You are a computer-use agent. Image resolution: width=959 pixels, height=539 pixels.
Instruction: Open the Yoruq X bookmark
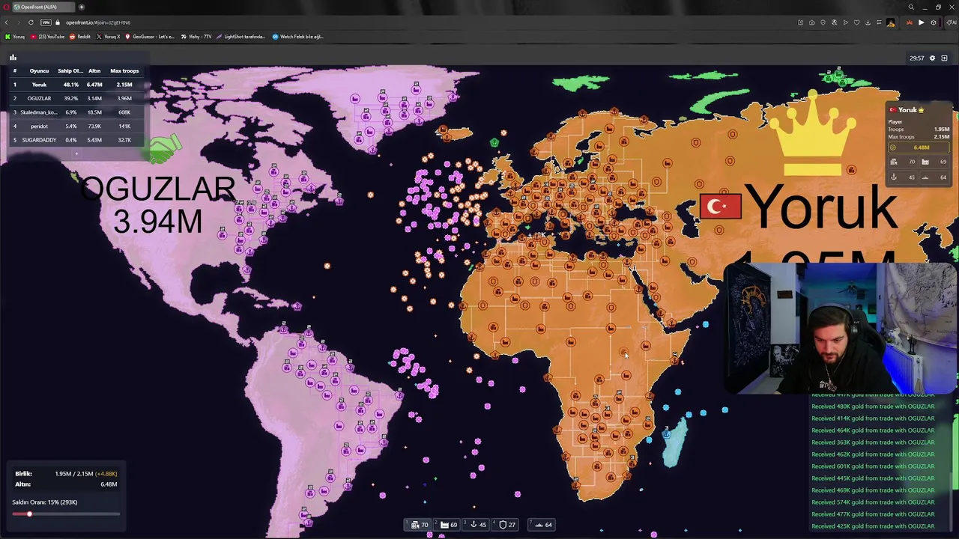point(108,37)
